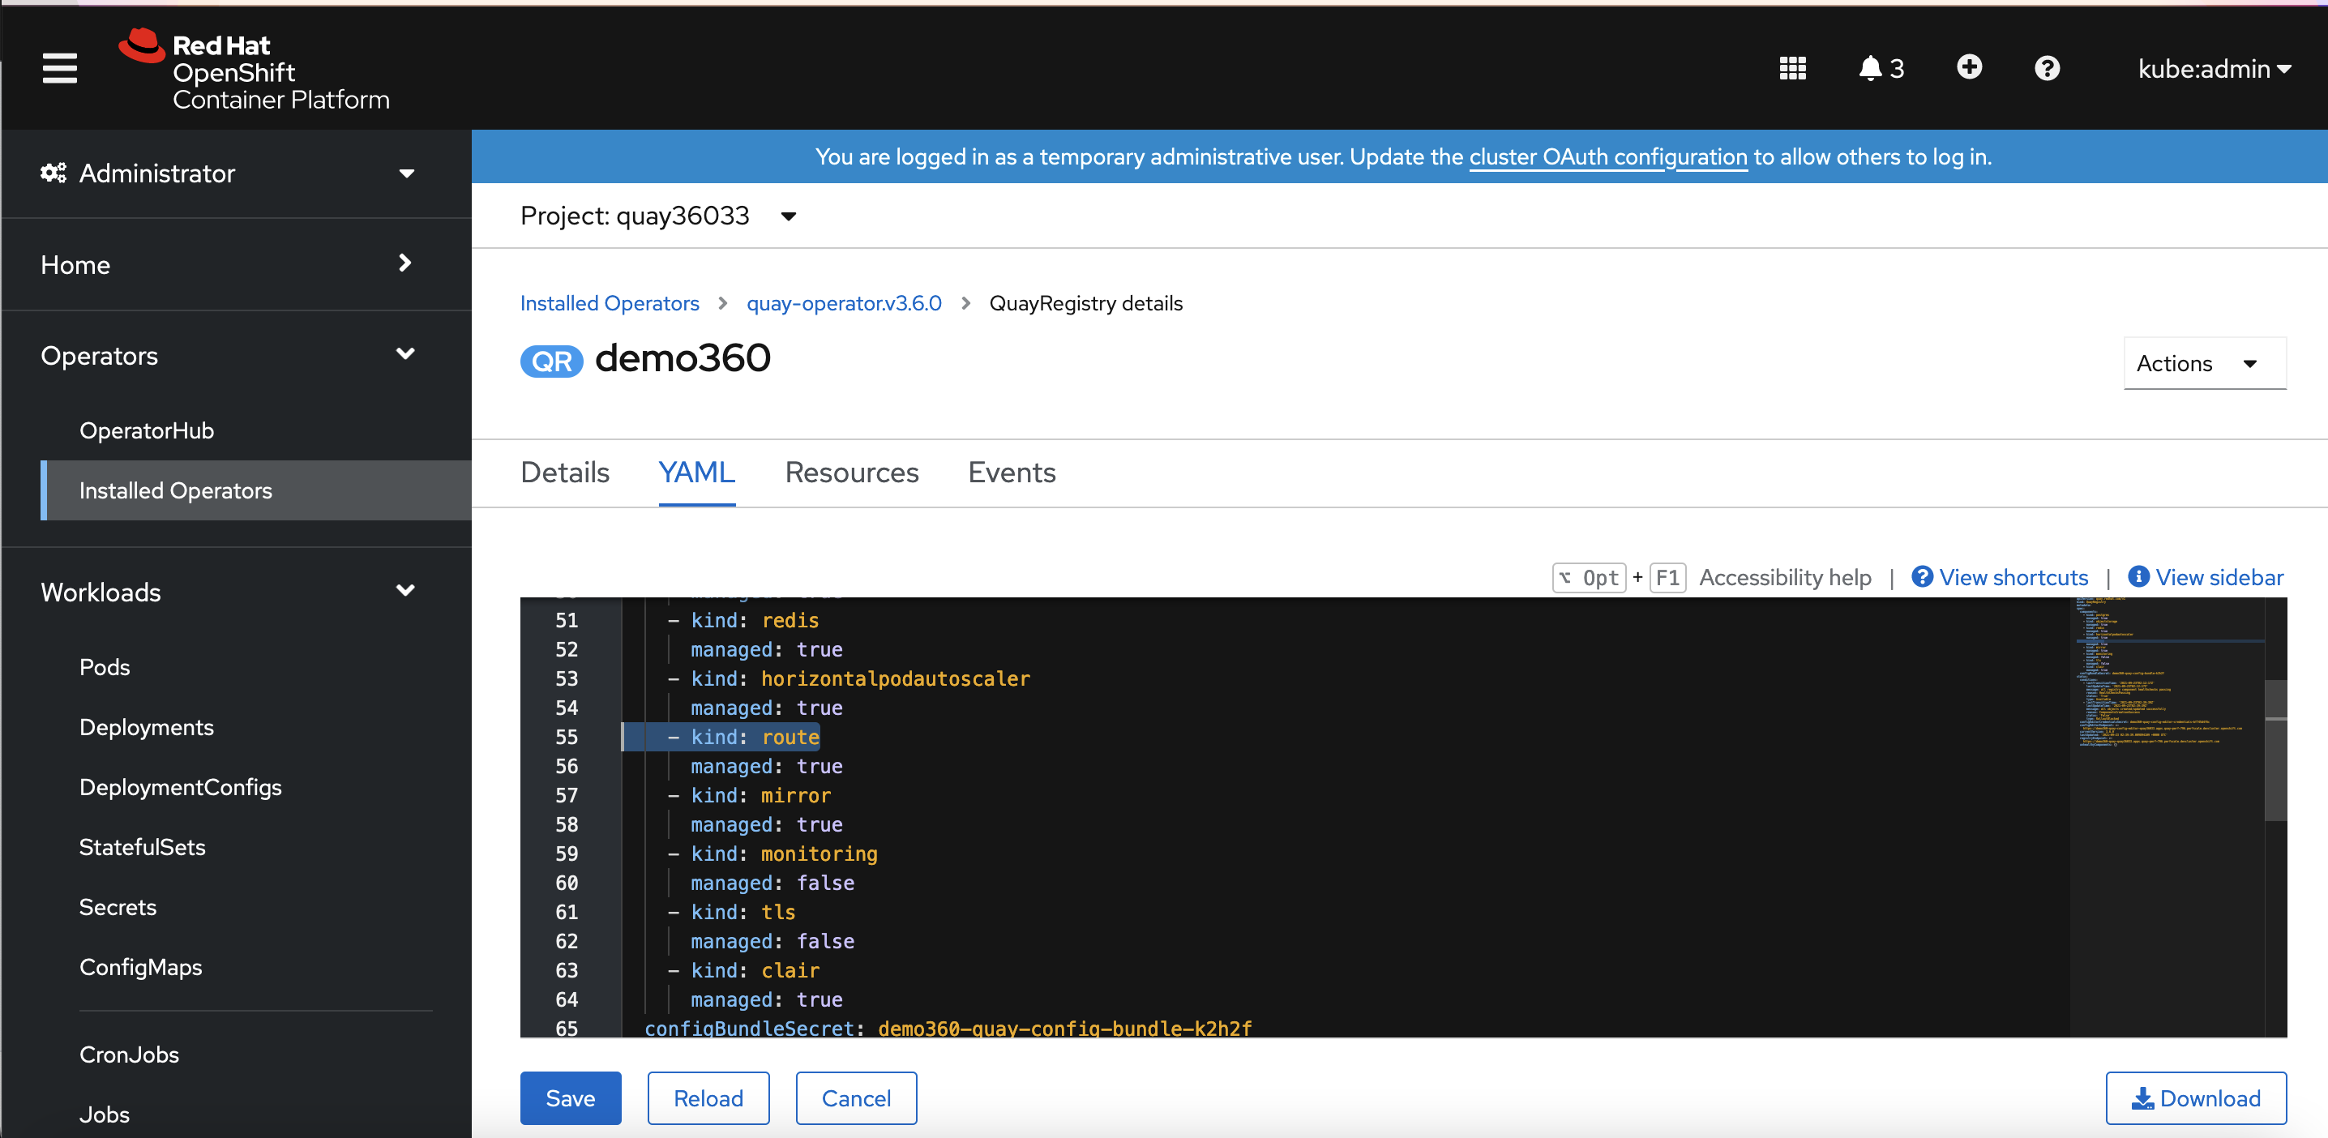
Task: Click the View sidebar info icon
Action: pos(2138,576)
